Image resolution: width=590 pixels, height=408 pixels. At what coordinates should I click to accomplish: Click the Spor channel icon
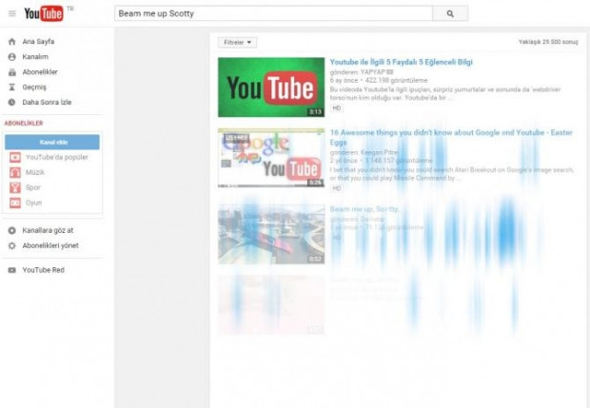point(15,187)
